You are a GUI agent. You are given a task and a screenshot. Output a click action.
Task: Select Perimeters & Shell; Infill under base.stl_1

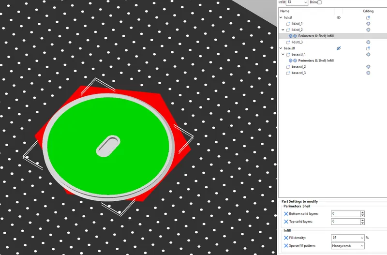tap(316, 60)
